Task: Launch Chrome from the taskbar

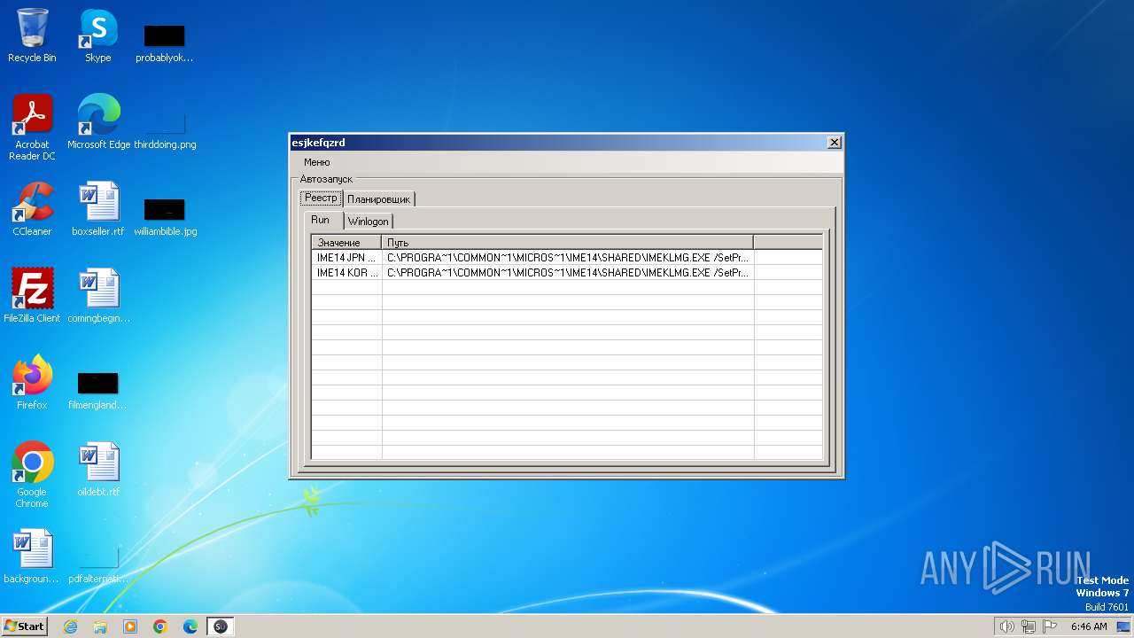Action: coord(160,626)
